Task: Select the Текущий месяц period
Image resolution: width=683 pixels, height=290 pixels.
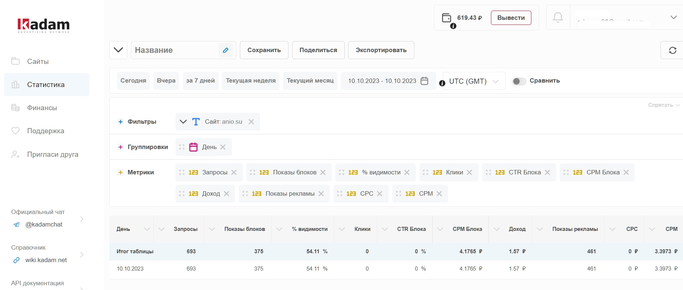Action: click(x=310, y=81)
